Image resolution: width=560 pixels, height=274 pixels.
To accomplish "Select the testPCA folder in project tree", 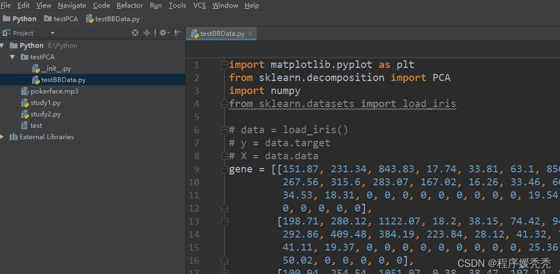I will (x=42, y=57).
